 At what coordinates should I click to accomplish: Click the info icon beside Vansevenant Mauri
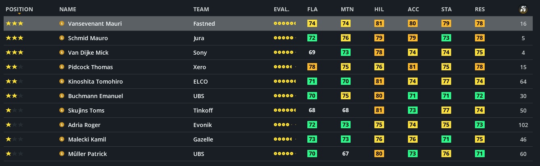point(62,24)
